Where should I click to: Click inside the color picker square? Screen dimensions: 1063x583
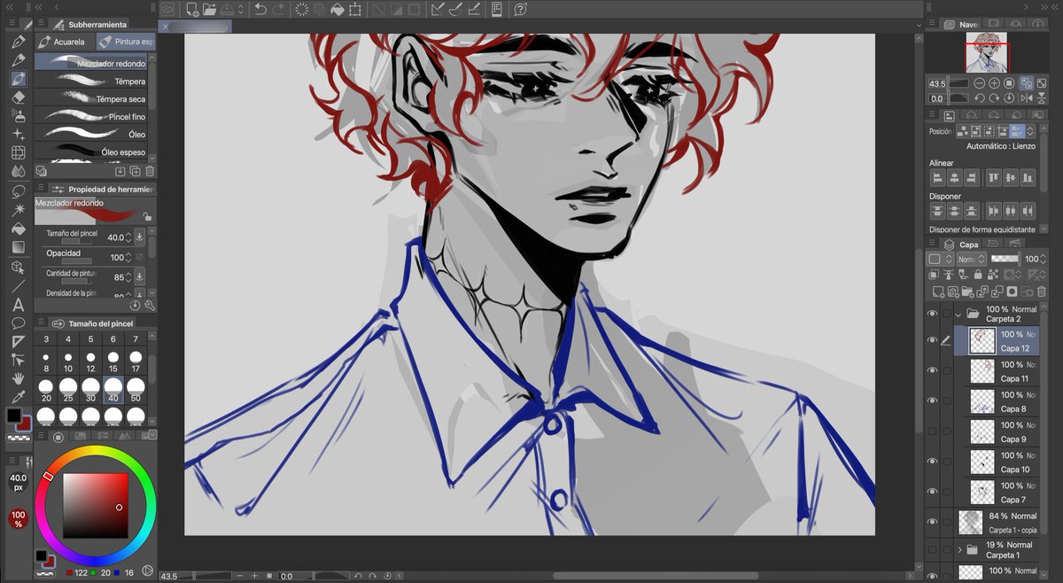(96, 506)
